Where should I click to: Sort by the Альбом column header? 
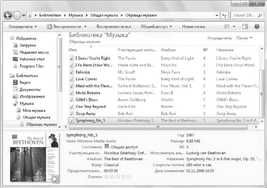168,50
